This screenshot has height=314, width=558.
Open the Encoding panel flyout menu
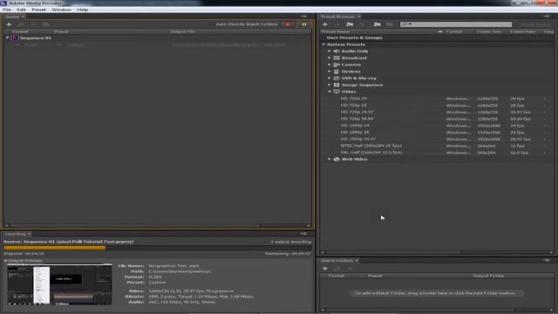coord(303,234)
